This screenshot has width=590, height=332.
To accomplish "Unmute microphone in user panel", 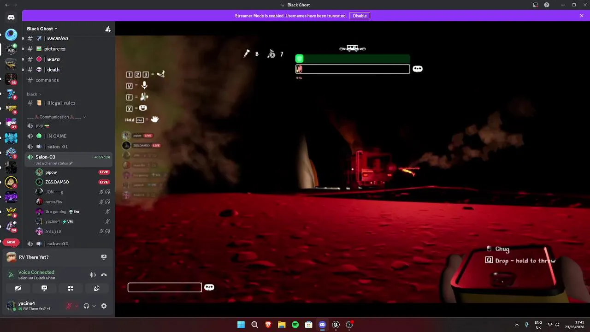I will pyautogui.click(x=69, y=306).
